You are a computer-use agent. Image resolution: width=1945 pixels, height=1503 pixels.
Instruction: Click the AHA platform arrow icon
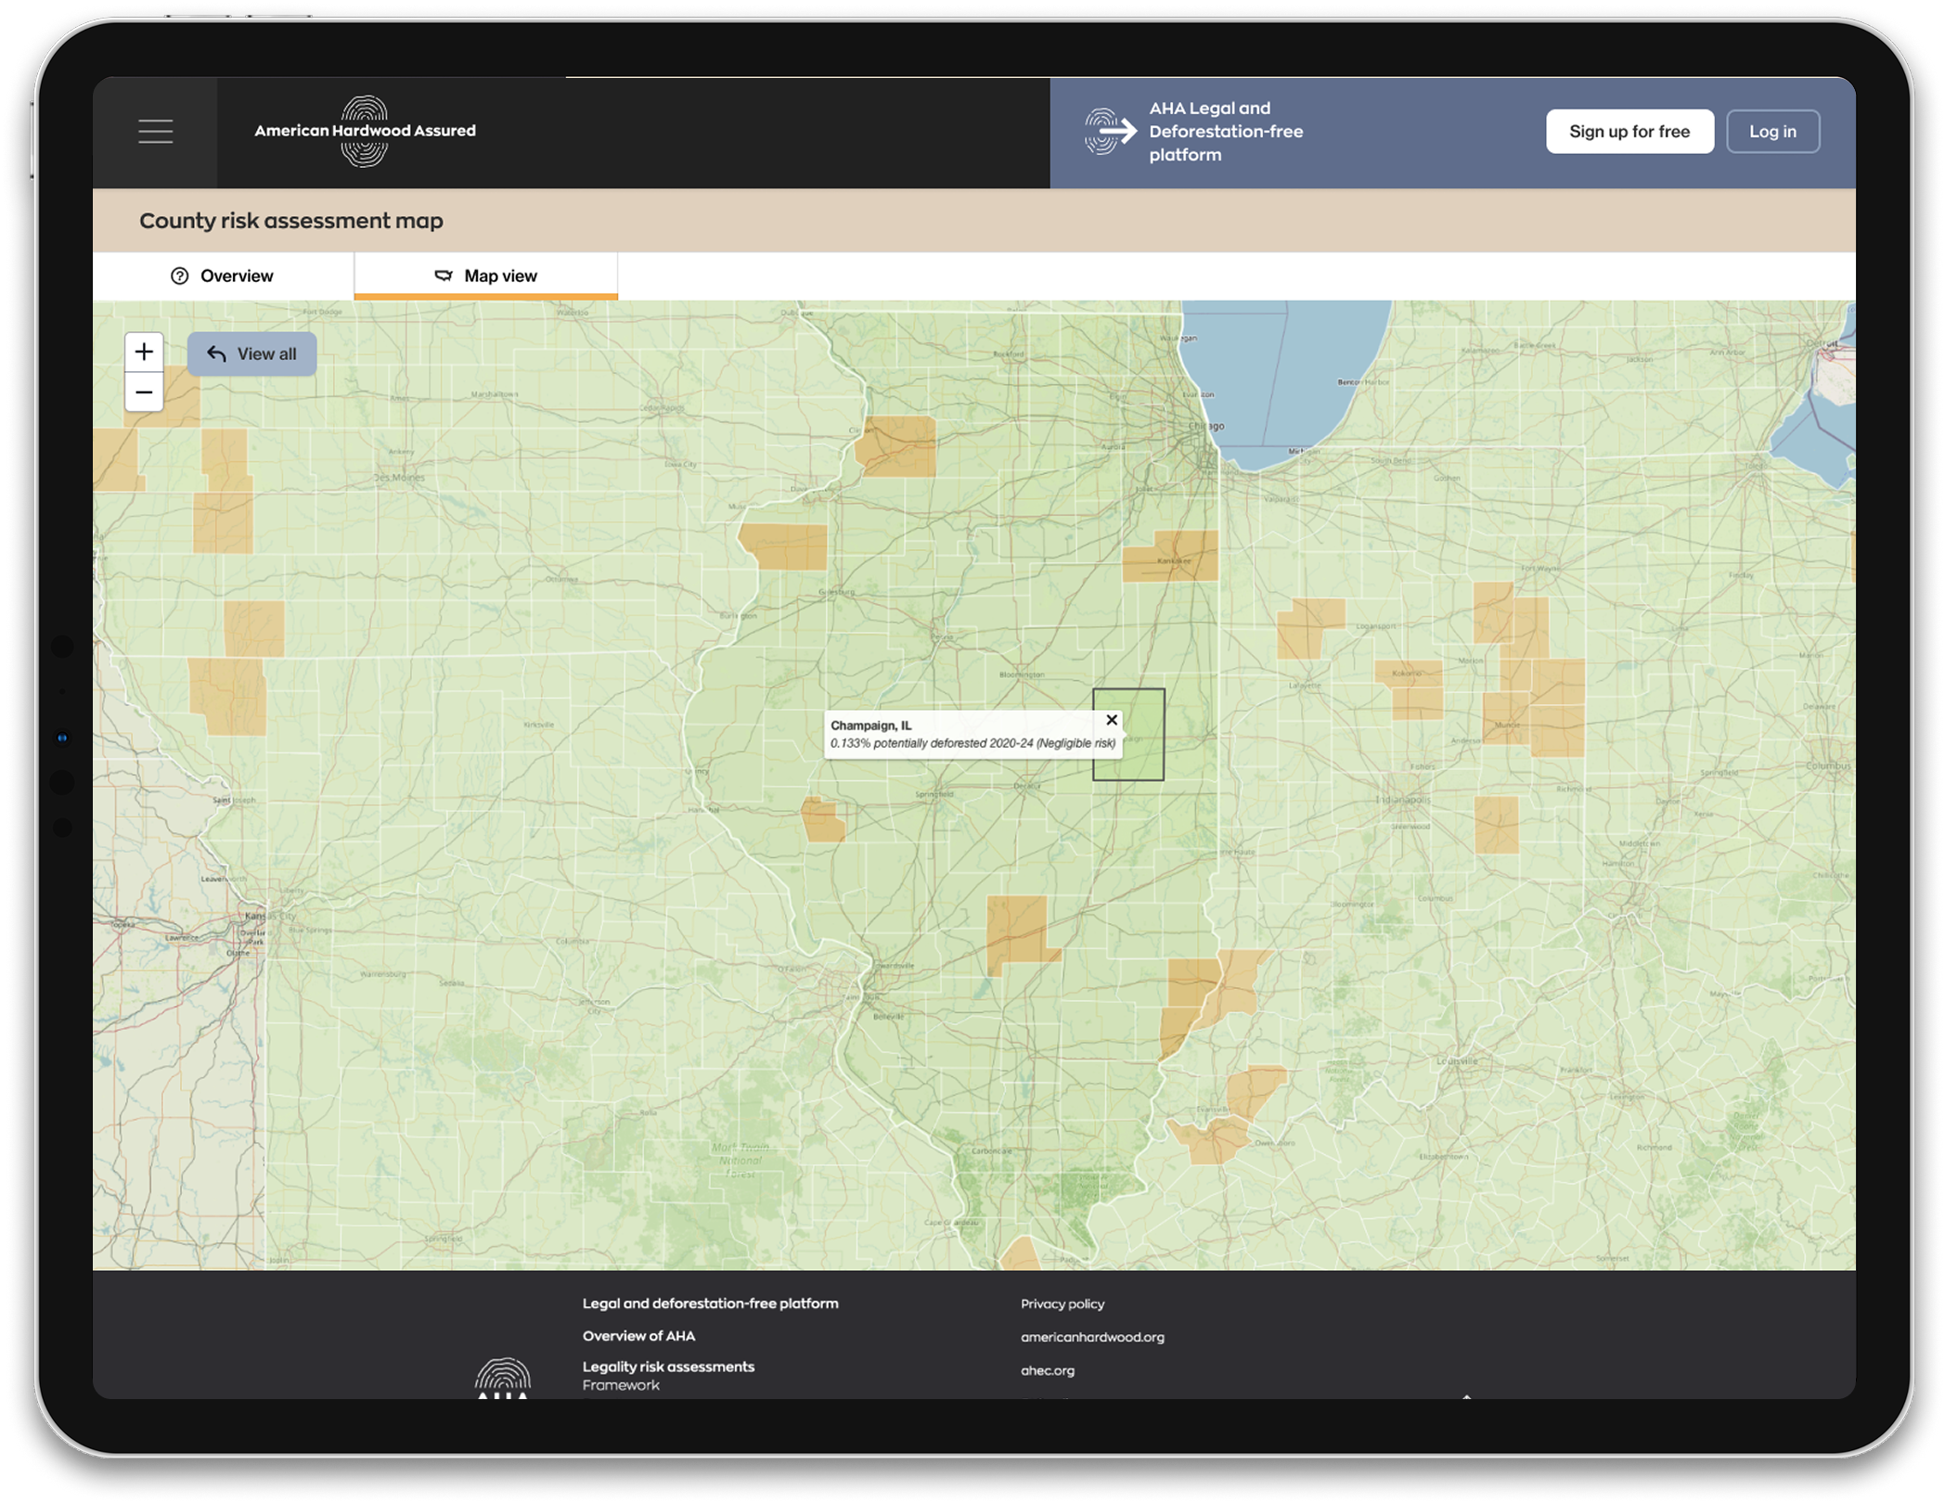point(1111,132)
